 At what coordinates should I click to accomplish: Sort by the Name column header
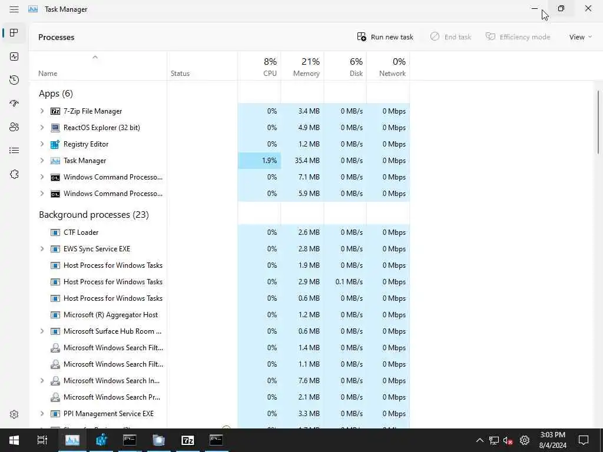pyautogui.click(x=98, y=66)
